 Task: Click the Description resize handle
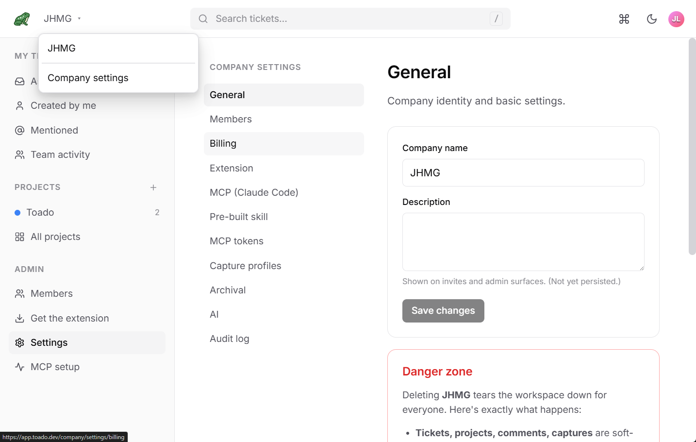tap(641, 268)
